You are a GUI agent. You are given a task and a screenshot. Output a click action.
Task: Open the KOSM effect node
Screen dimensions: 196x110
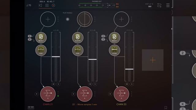(x=114, y=50)
